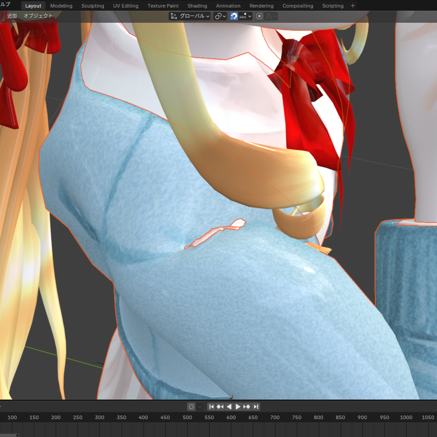Click frame 1000 on timeline ruler
The width and height of the screenshot is (437, 437).
coord(406,417)
